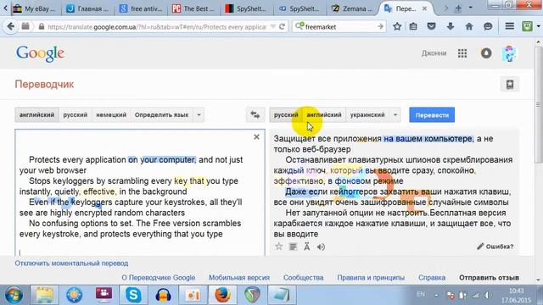Screen dimensions: 543x305
Task: Select all translated text icon
Action: click(x=293, y=247)
